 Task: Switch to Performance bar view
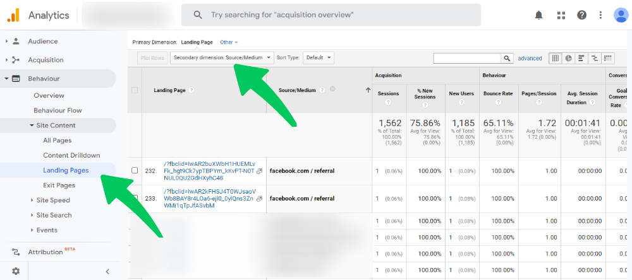[x=581, y=58]
